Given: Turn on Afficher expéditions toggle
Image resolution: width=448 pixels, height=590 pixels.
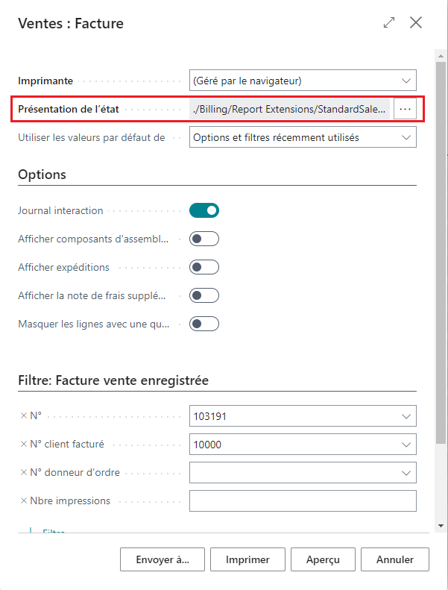Looking at the screenshot, I should tap(204, 267).
